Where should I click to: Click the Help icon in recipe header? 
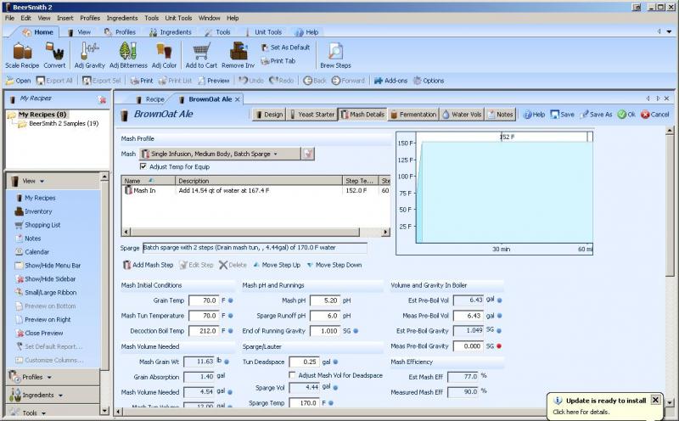point(534,115)
